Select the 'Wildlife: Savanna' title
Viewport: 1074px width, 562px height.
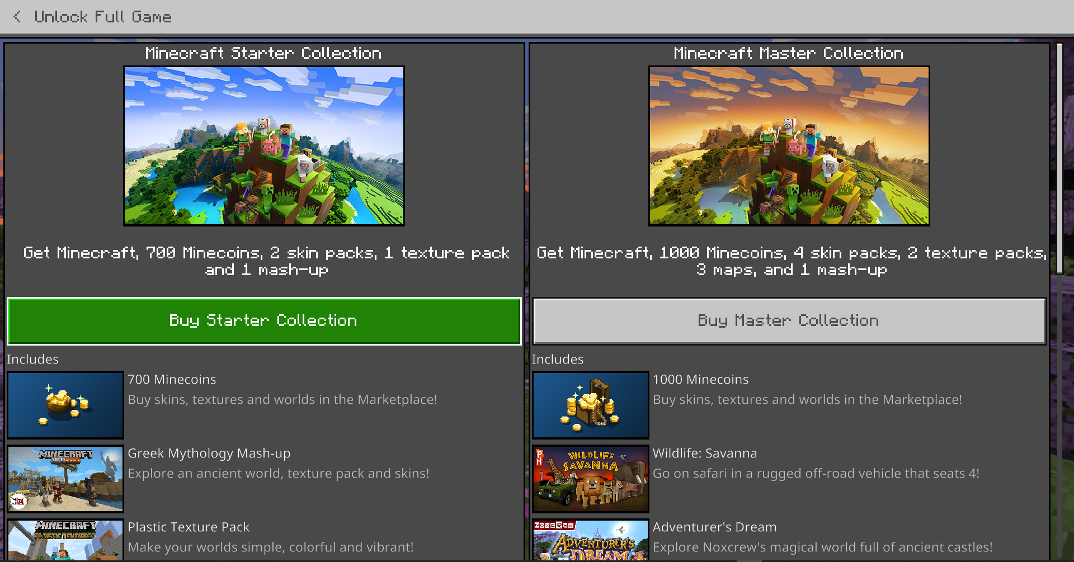pyautogui.click(x=705, y=454)
